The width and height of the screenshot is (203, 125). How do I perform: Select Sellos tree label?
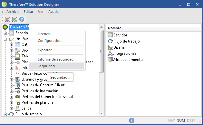point(26,108)
